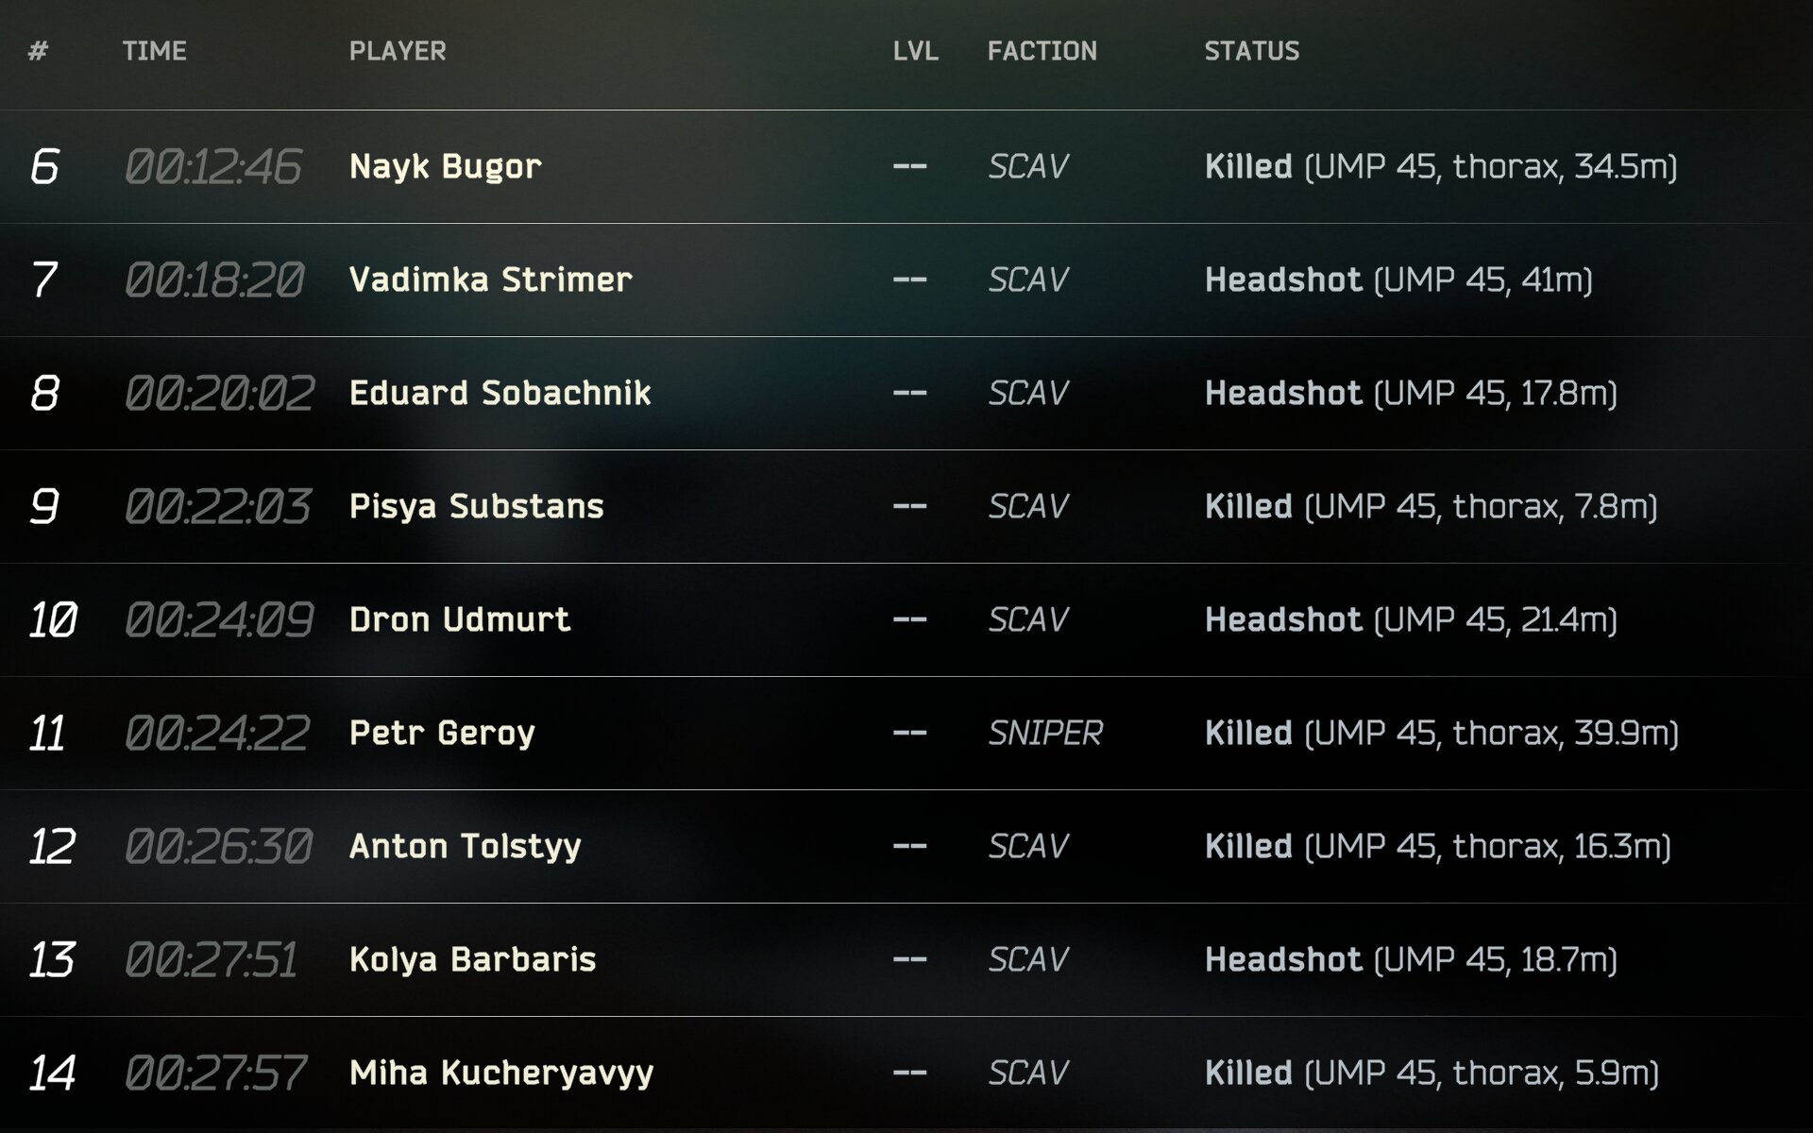1813x1133 pixels.
Task: Select Kolya Barbaris in the kill list
Action: [x=472, y=960]
